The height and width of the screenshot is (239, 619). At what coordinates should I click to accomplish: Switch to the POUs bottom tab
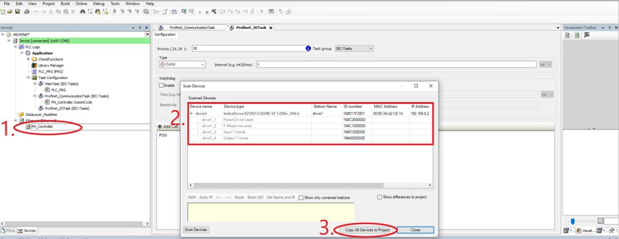click(8, 230)
